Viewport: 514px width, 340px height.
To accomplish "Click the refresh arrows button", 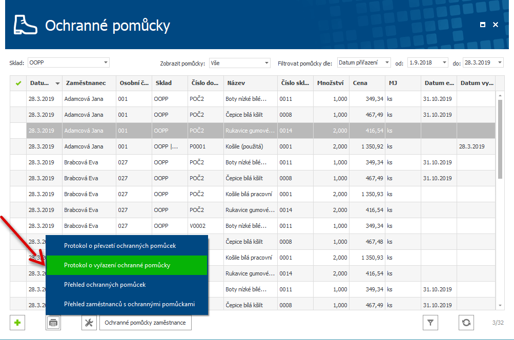I will pyautogui.click(x=466, y=323).
